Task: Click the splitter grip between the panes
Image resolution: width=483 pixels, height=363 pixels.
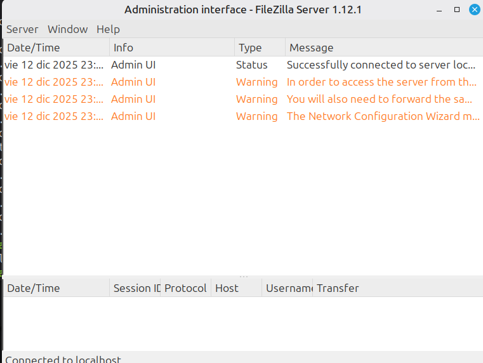Action: point(244,277)
